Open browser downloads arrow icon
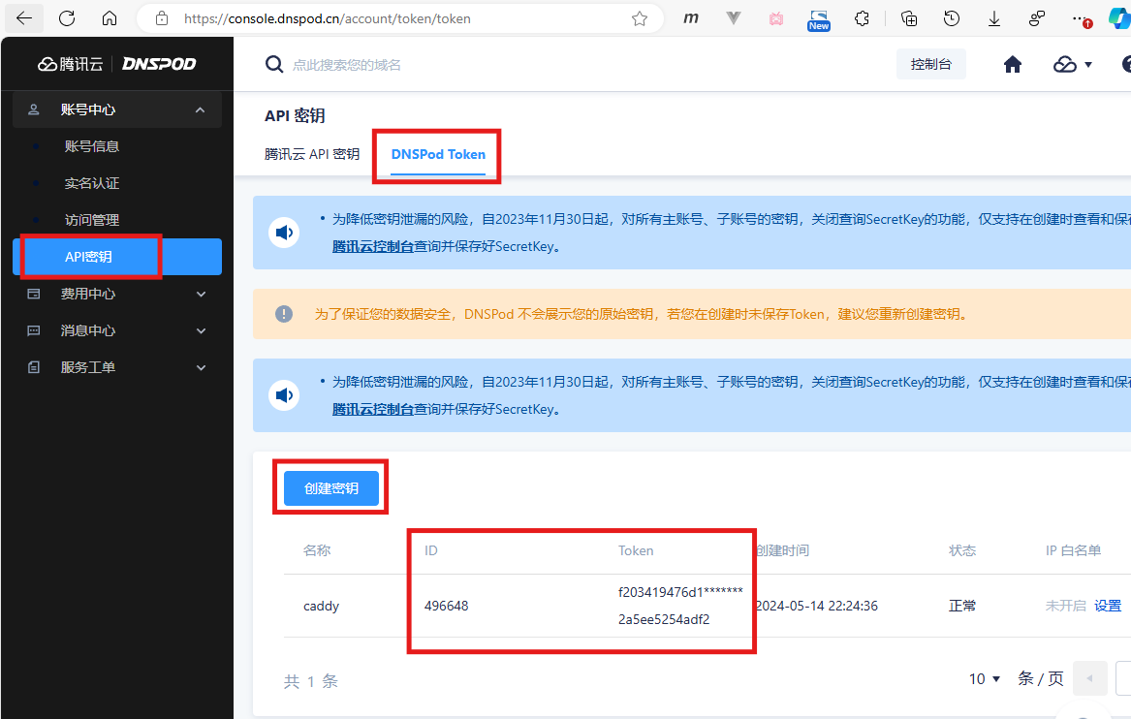 pyautogui.click(x=994, y=18)
